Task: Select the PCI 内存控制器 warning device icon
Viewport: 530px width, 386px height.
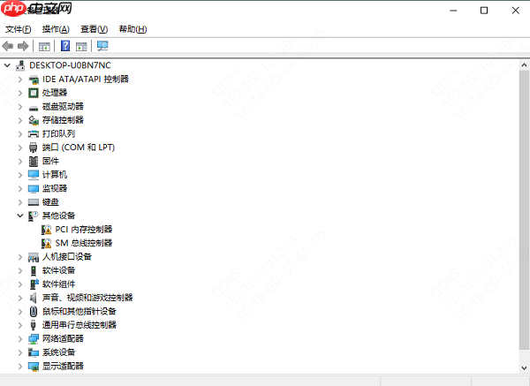Action: click(46, 230)
